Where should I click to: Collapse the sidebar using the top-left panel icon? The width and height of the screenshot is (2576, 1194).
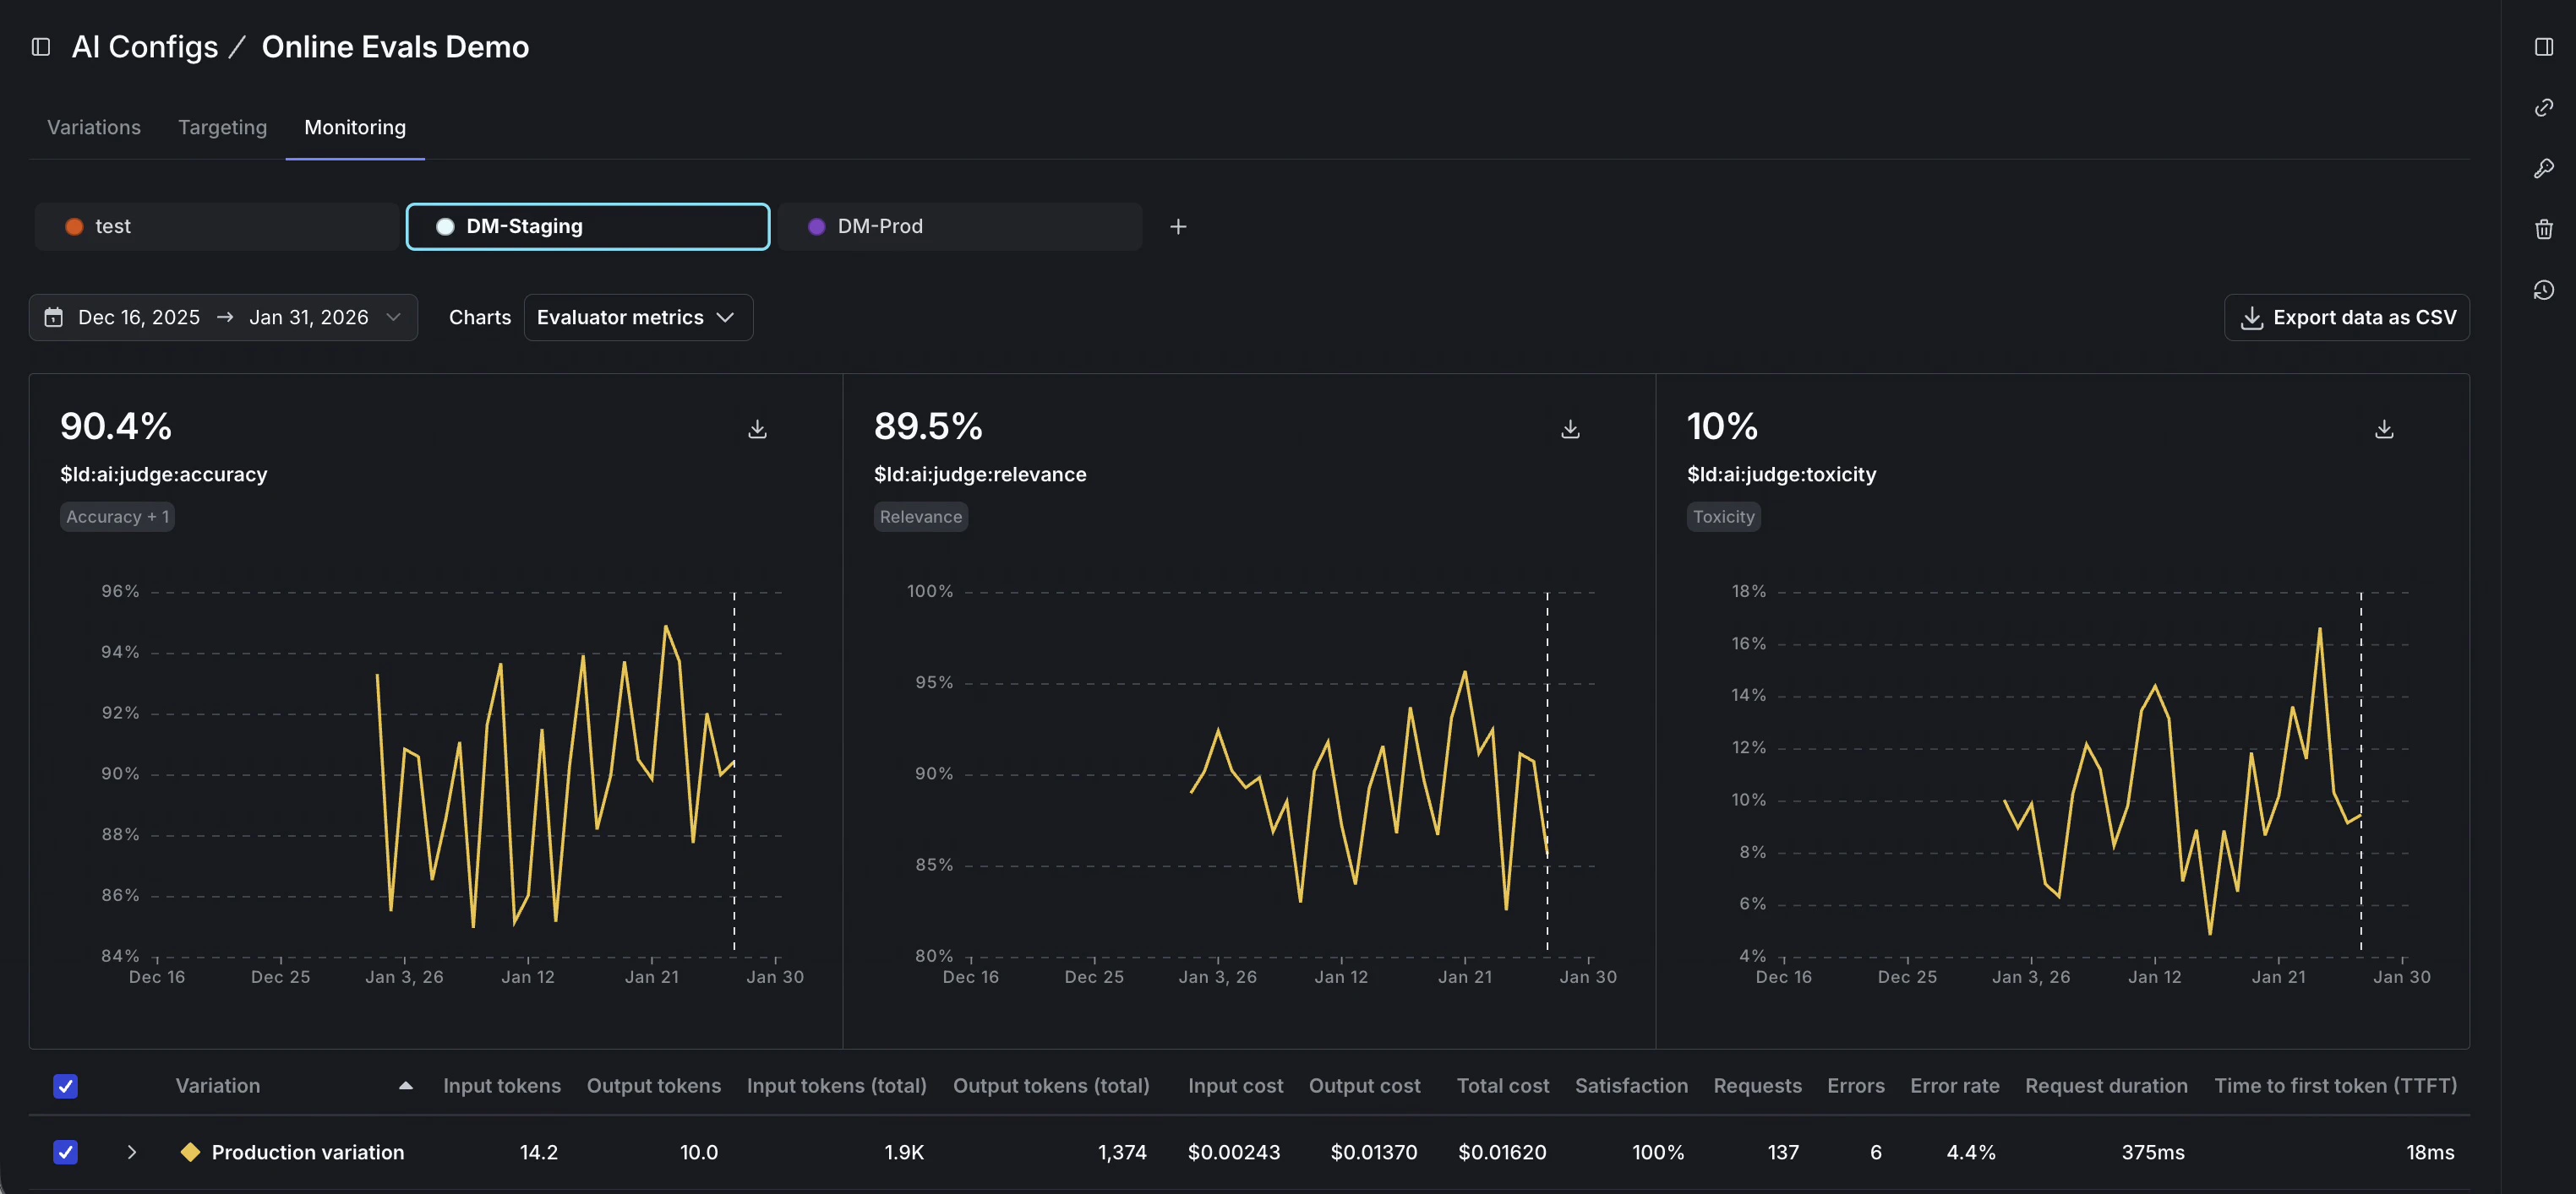pos(40,46)
